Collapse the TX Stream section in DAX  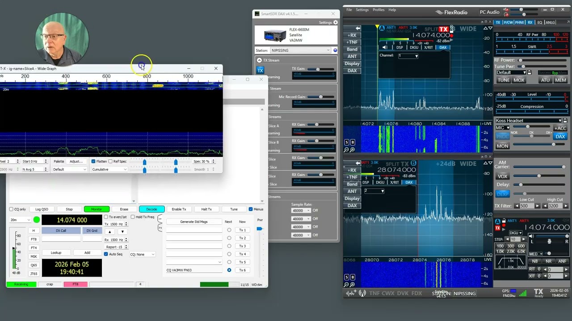click(259, 60)
